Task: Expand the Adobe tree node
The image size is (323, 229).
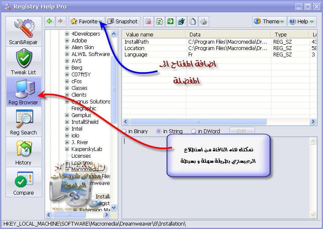Action: pos(67,40)
